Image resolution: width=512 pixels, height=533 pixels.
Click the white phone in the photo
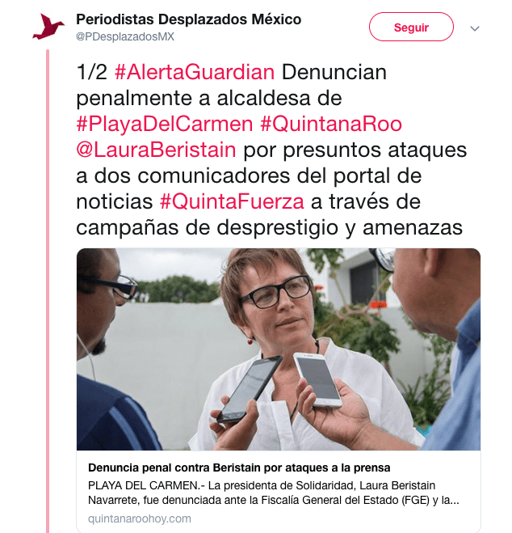point(317,379)
